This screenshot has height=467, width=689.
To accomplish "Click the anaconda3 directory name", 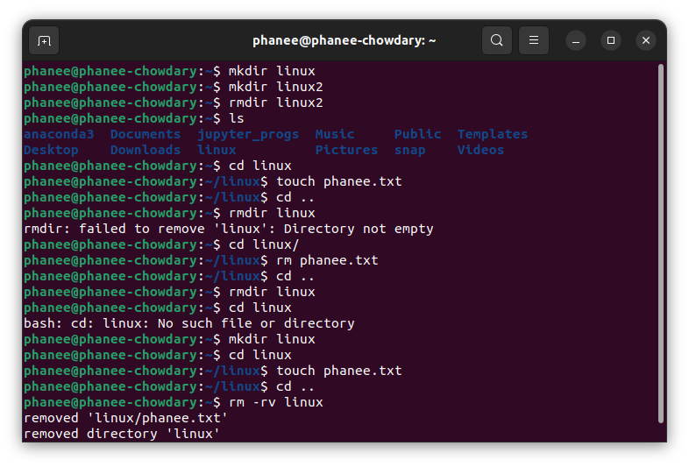I will [x=59, y=134].
